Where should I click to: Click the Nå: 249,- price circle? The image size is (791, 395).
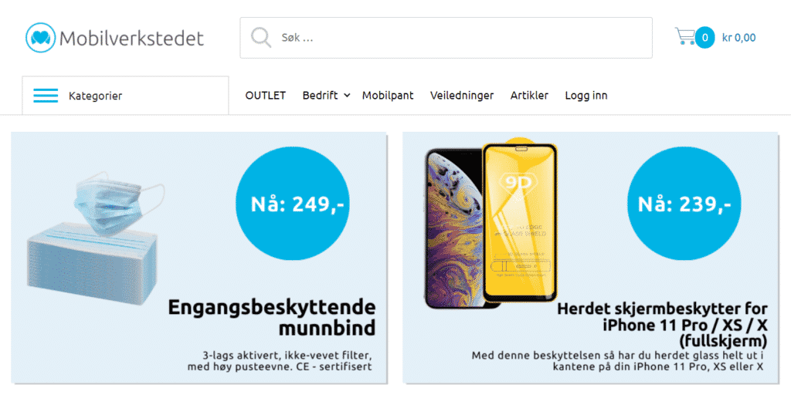(297, 204)
